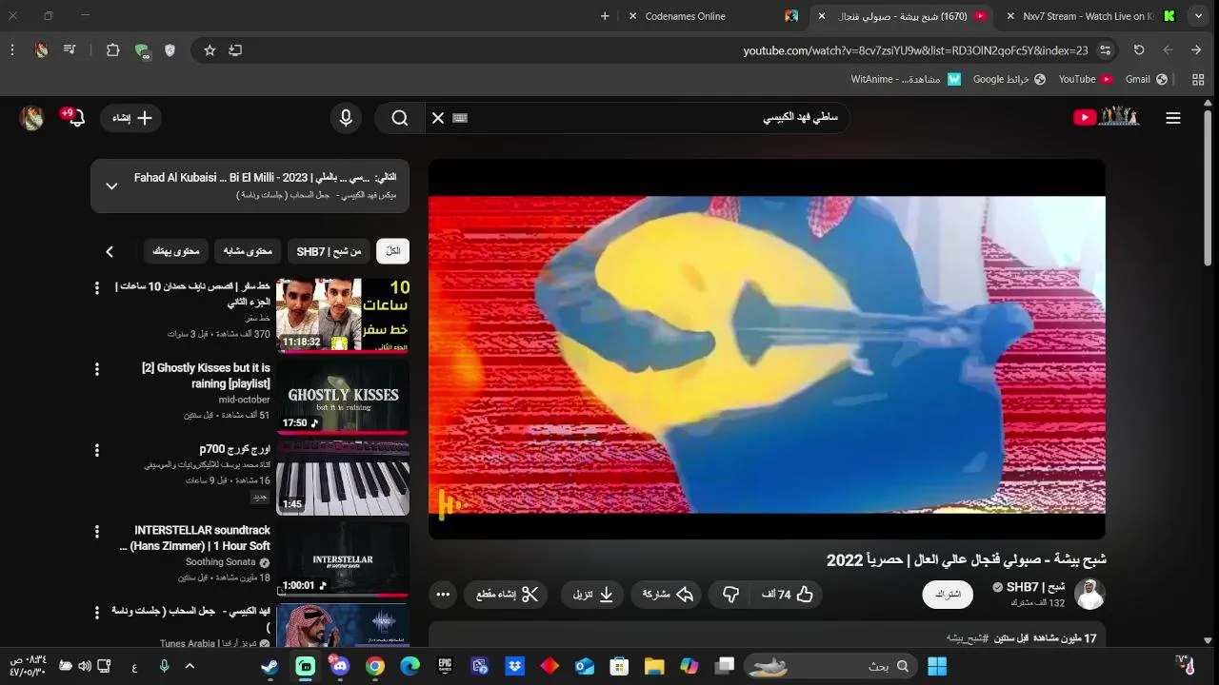Open فهد الكبيسي جمل السحاب video title

click(x=190, y=618)
